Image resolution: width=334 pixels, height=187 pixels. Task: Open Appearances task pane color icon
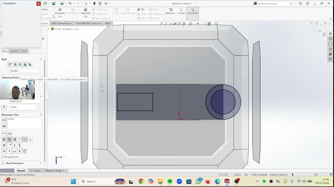(330, 54)
